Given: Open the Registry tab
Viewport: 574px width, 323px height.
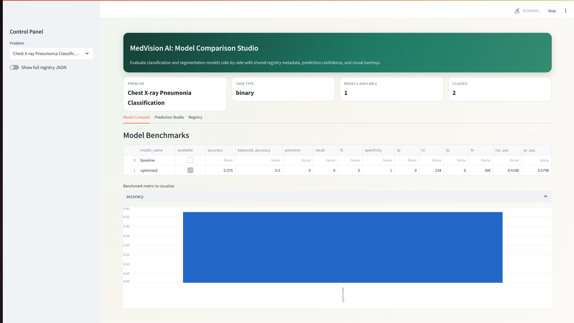Looking at the screenshot, I should tap(195, 117).
